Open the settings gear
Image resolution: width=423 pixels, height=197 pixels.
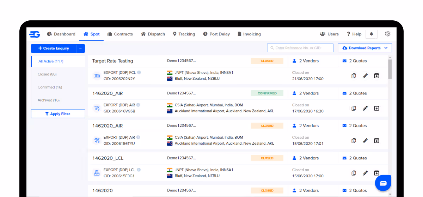click(x=388, y=34)
